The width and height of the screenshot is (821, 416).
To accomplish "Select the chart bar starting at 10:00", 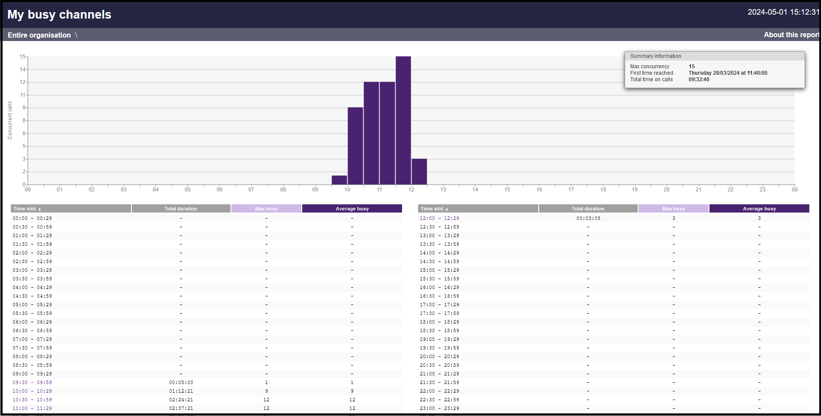I will [355, 146].
